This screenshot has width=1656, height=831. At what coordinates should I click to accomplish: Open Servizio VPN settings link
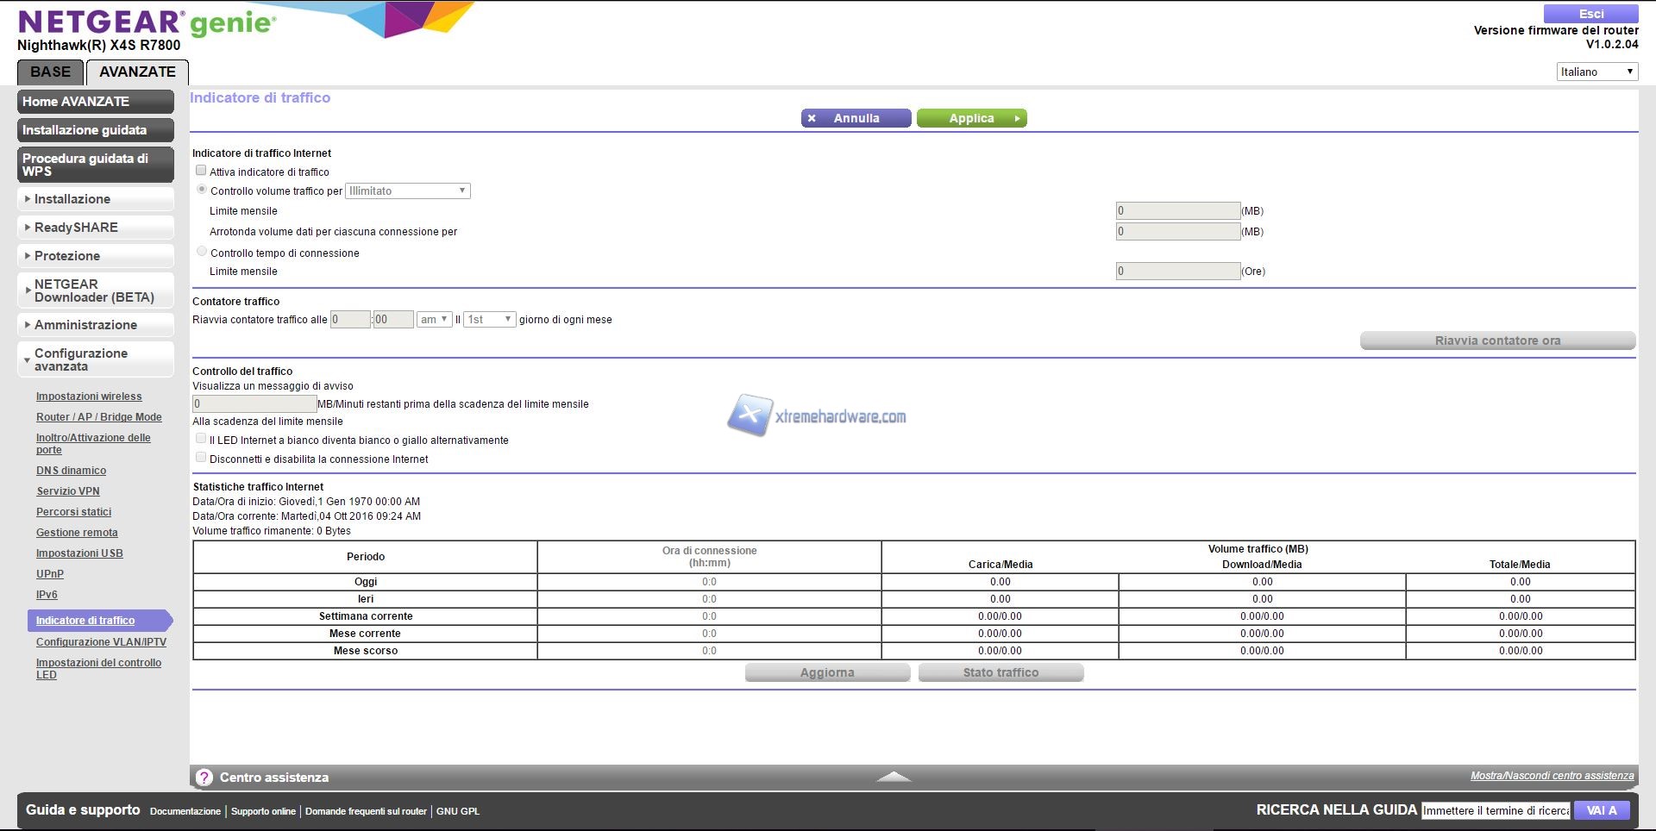(68, 491)
